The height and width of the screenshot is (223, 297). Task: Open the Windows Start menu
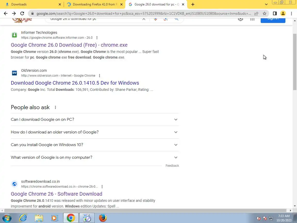pyautogui.click(x=7, y=218)
